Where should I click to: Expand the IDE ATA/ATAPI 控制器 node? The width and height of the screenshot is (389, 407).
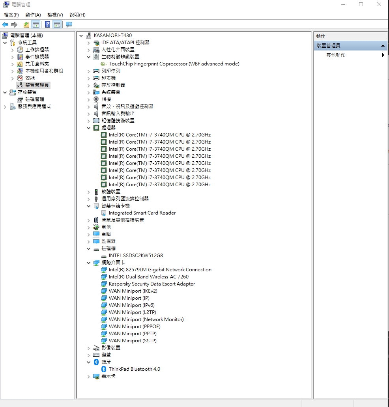tap(88, 43)
